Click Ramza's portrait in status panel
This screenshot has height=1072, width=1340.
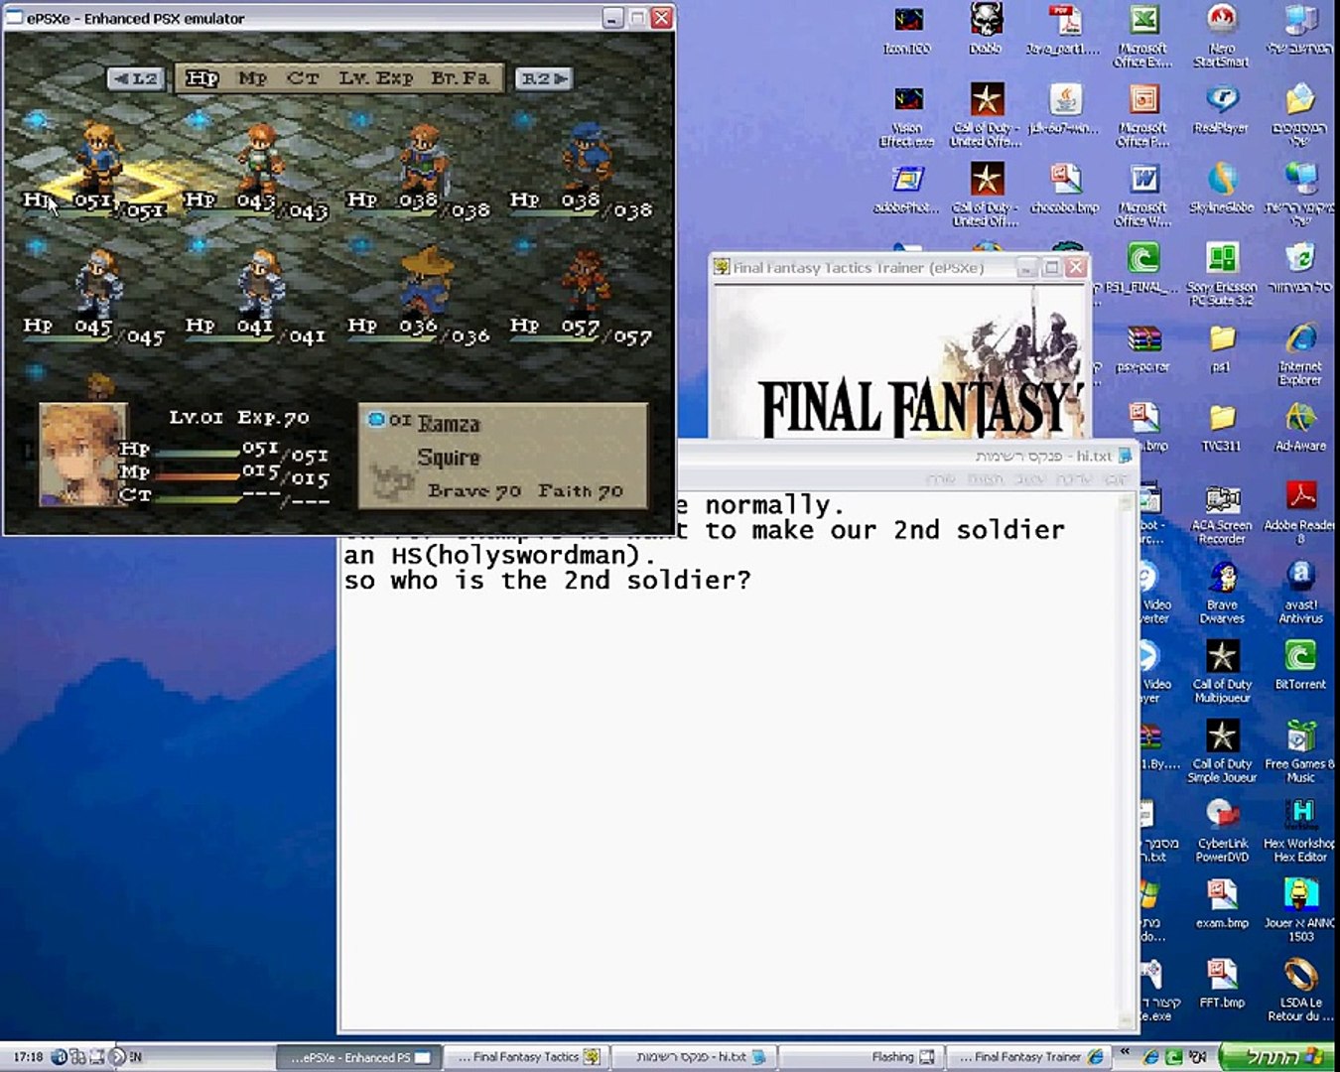(82, 454)
